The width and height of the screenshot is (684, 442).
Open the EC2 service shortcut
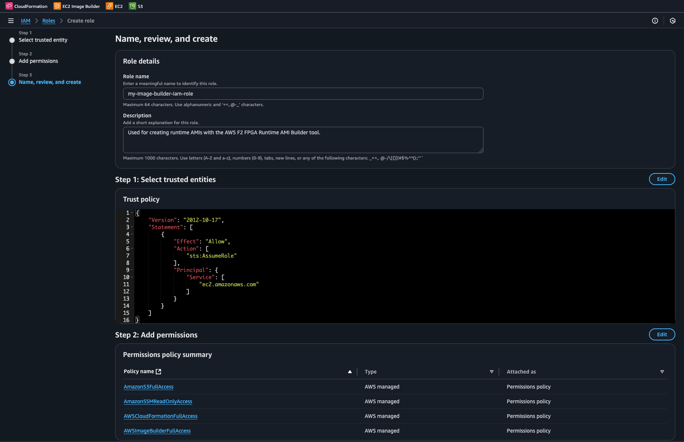click(x=114, y=6)
